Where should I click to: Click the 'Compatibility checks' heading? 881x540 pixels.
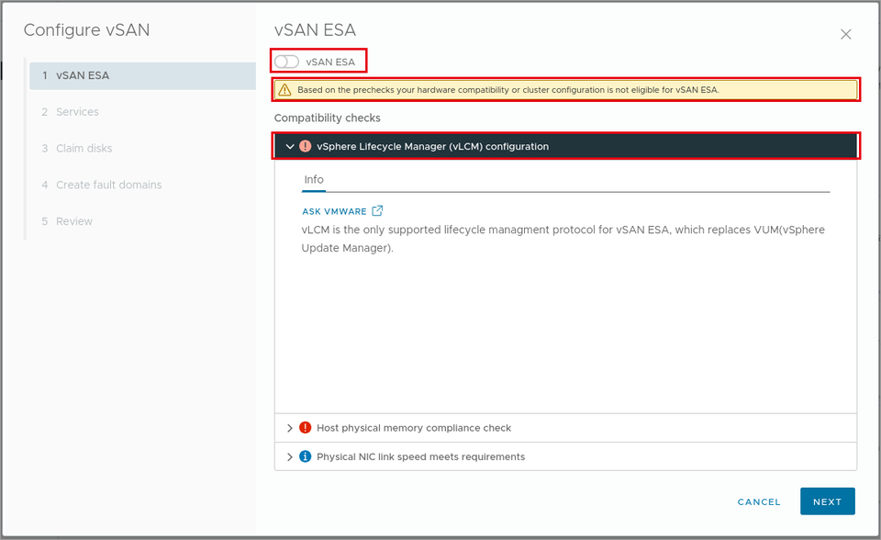point(327,118)
